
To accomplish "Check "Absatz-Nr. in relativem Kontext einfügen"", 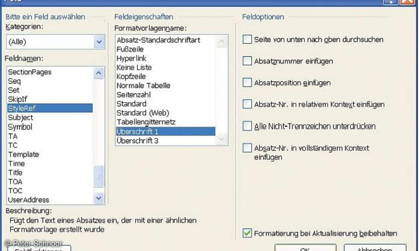I will (247, 104).
